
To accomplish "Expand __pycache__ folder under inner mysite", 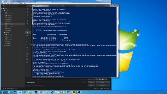I will click(5, 35).
